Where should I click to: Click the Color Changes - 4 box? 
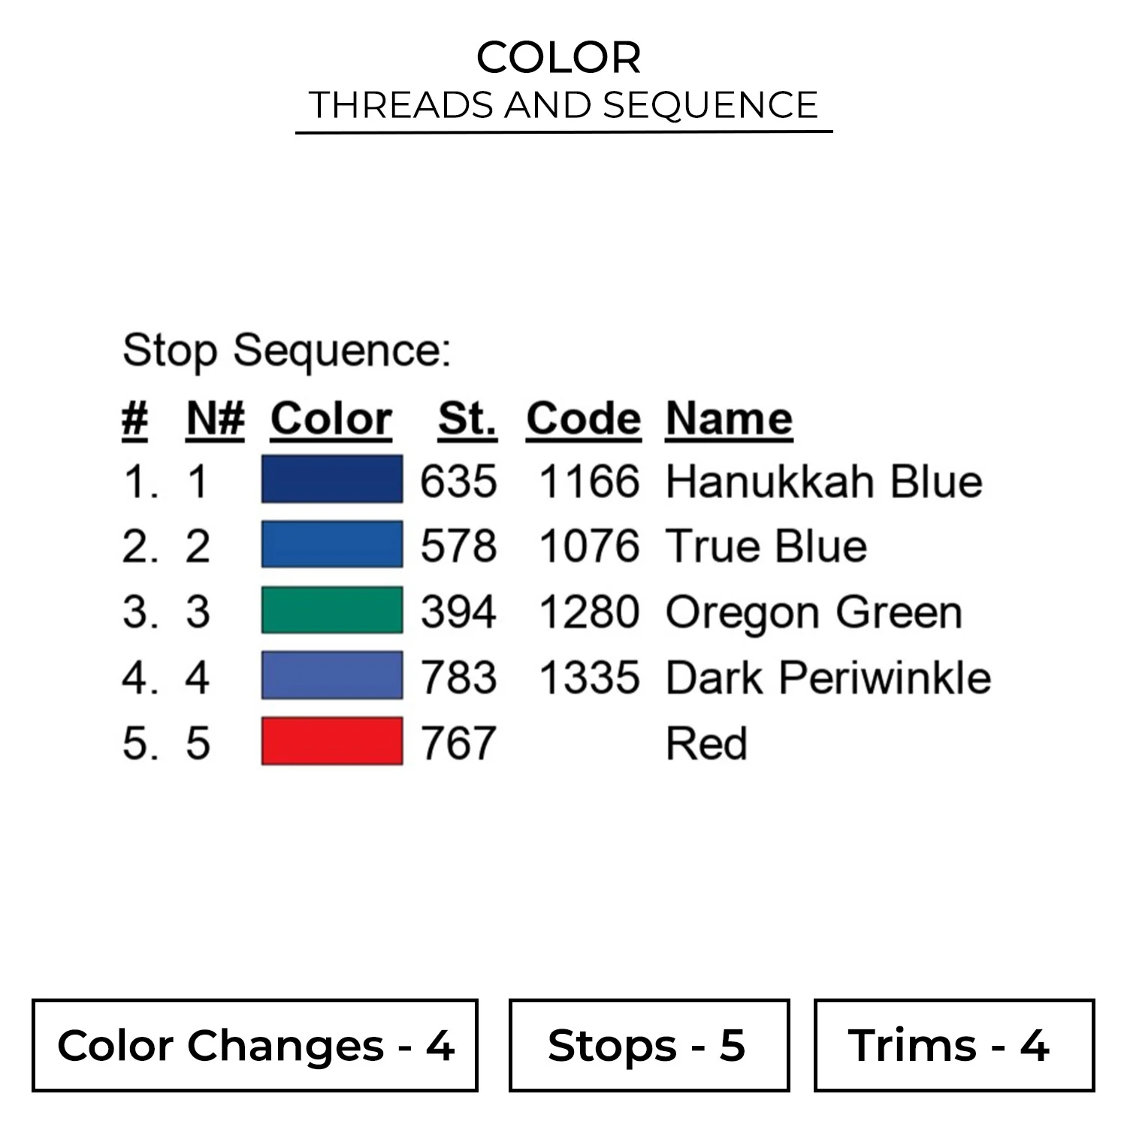(255, 1045)
